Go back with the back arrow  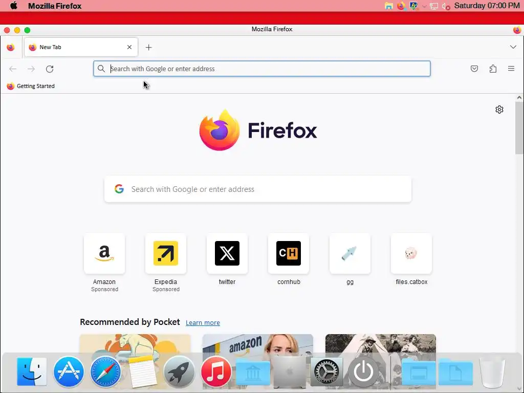[x=13, y=69]
